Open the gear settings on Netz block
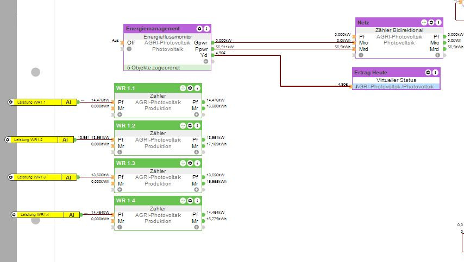The width and height of the screenshot is (464, 262). coord(431,22)
